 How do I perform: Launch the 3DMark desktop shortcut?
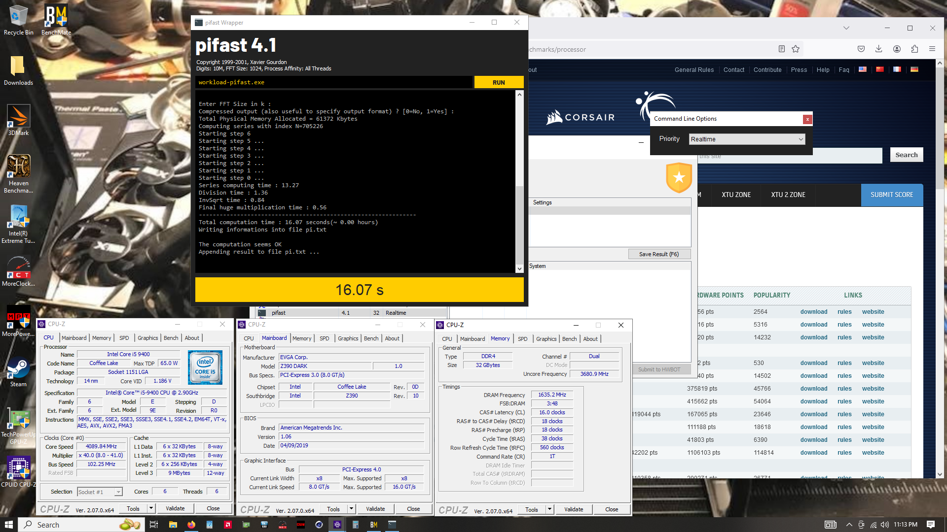point(18,121)
